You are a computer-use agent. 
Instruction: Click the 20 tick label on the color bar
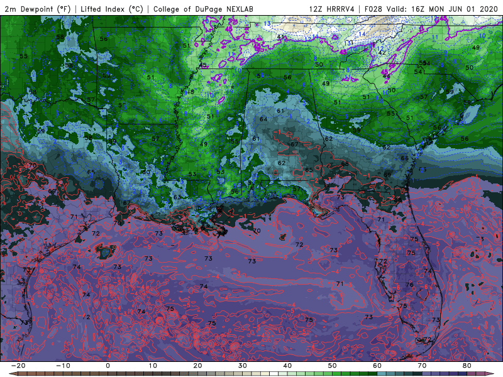197,366
